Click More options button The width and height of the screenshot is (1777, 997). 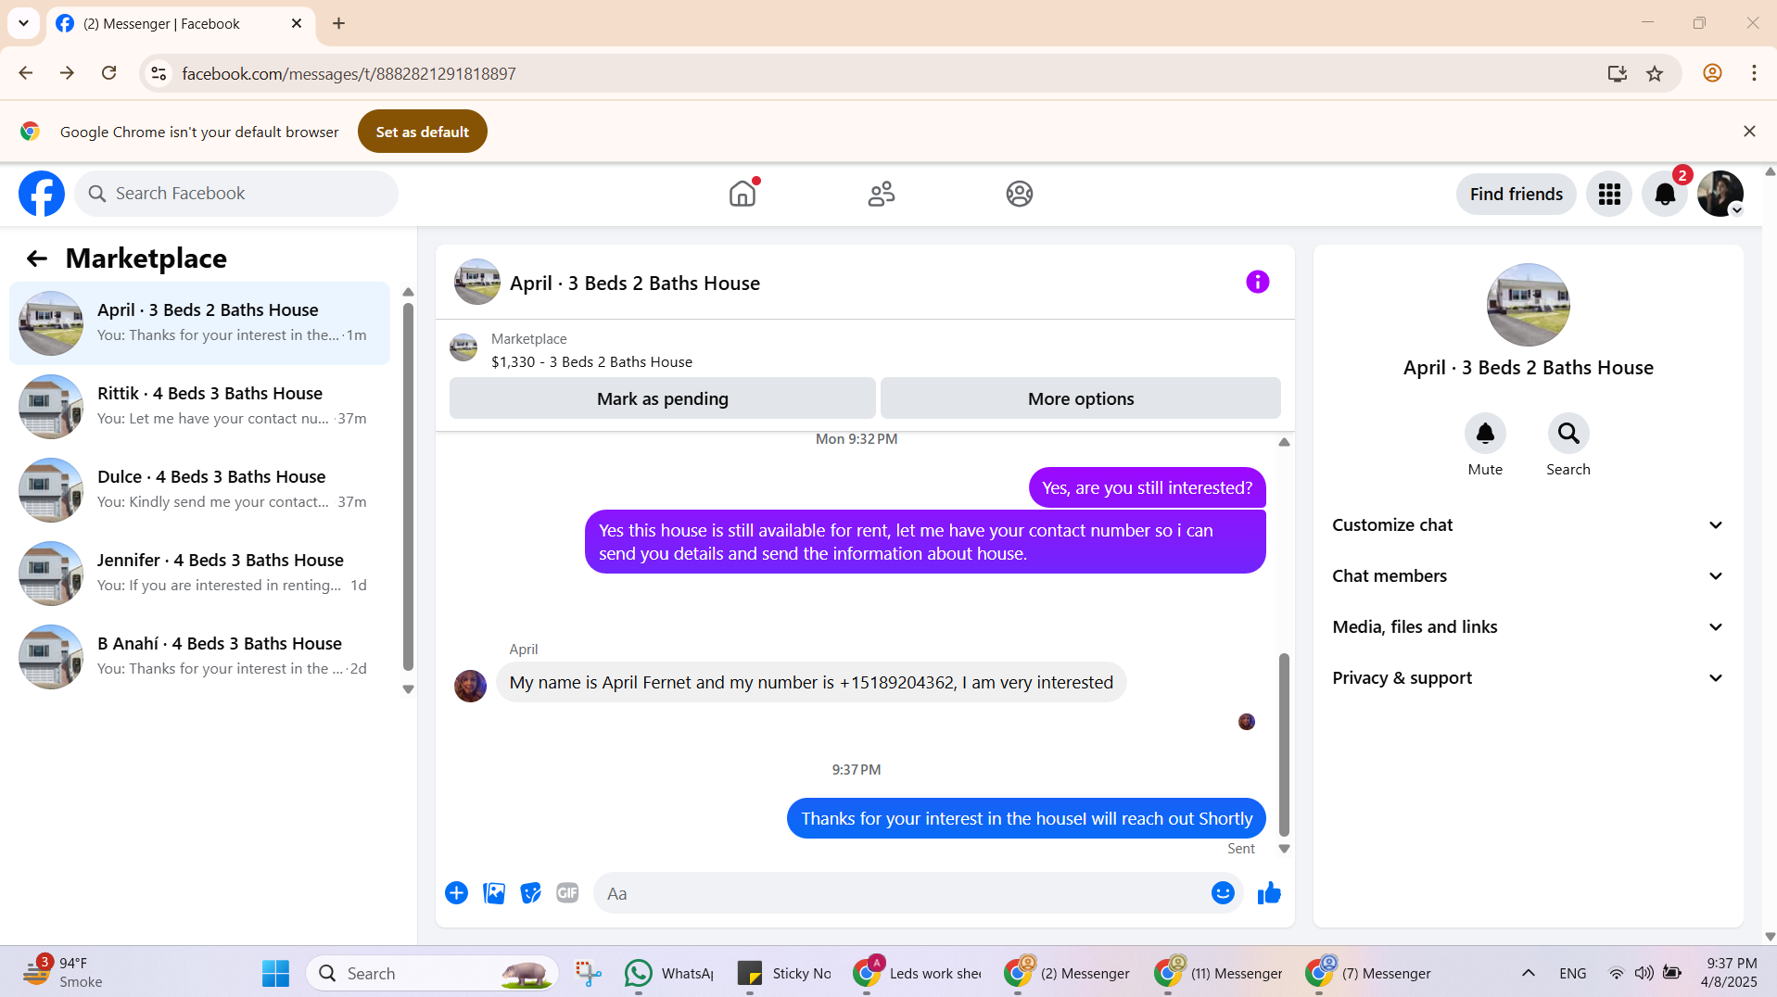(x=1080, y=398)
